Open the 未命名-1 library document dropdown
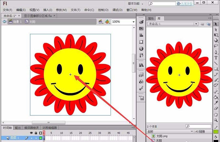220x142 pixels. click(196, 24)
